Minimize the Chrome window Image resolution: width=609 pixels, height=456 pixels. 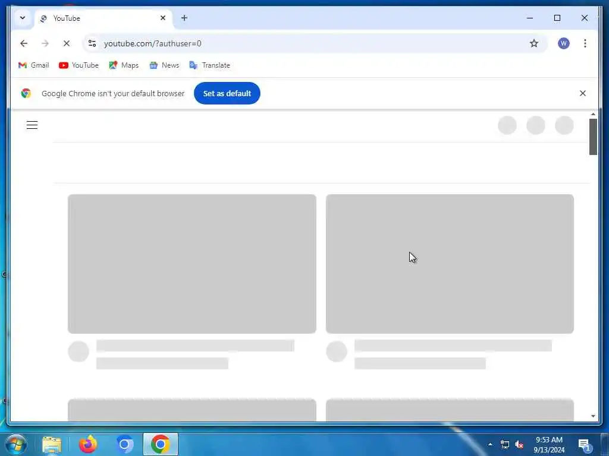point(530,18)
